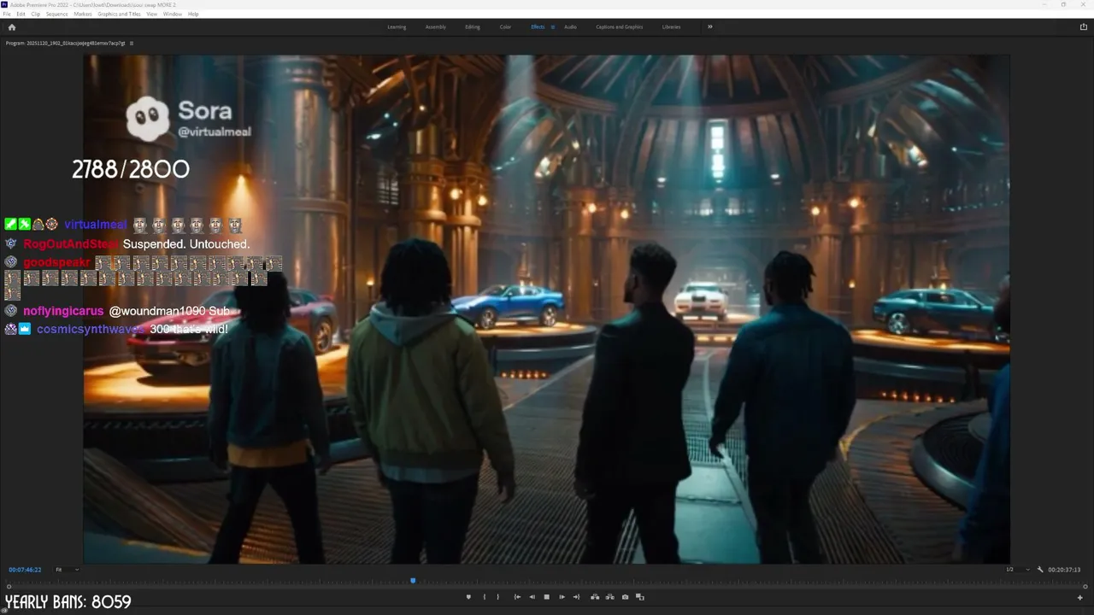
Task: Step forward one frame
Action: pyautogui.click(x=562, y=597)
